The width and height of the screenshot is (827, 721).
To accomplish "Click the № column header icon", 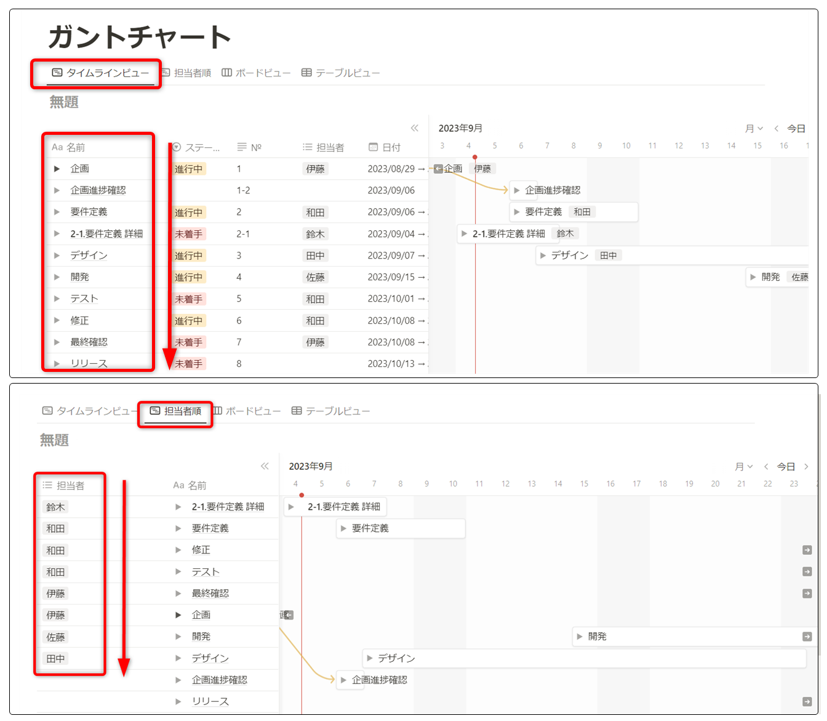I will [242, 147].
